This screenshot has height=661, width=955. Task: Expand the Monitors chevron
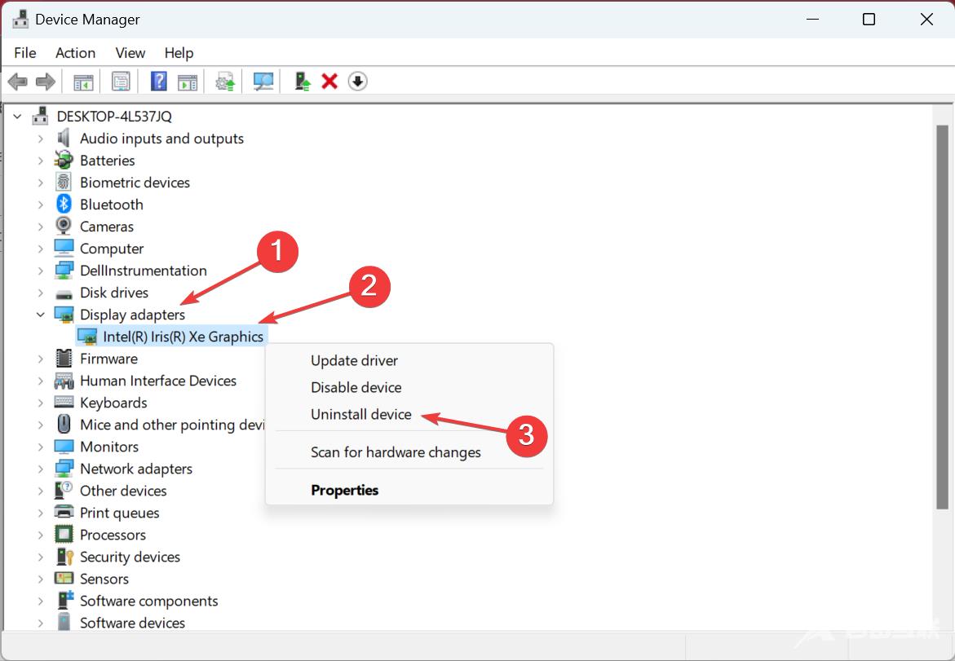40,447
